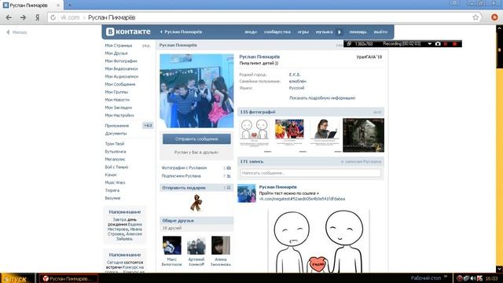Open the dark game photo thumbnail
The height and width of the screenshot is (283, 503).
click(x=363, y=135)
